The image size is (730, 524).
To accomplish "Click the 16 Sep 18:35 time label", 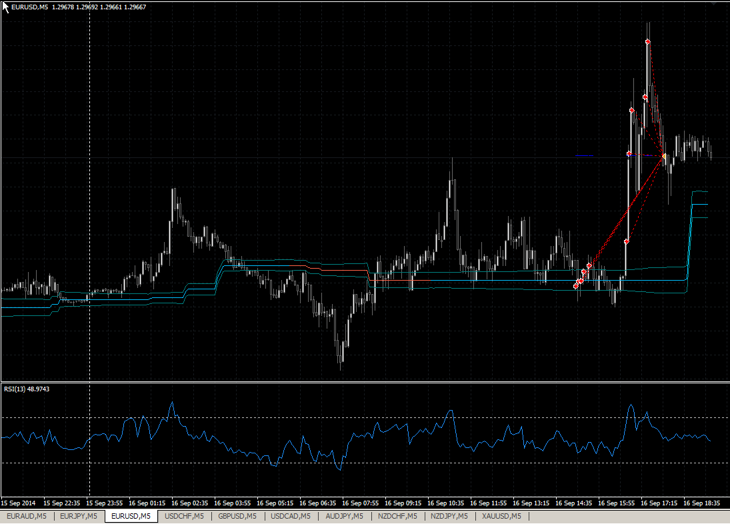I will tap(701, 503).
